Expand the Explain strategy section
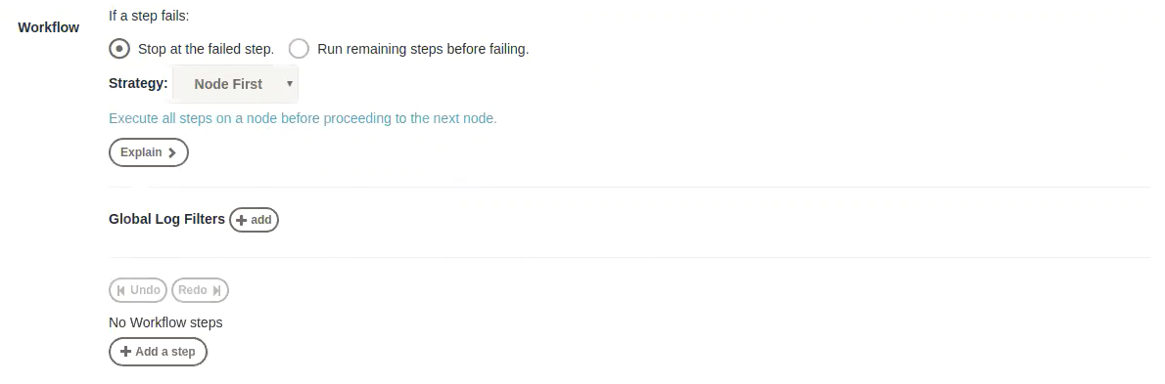 [149, 152]
